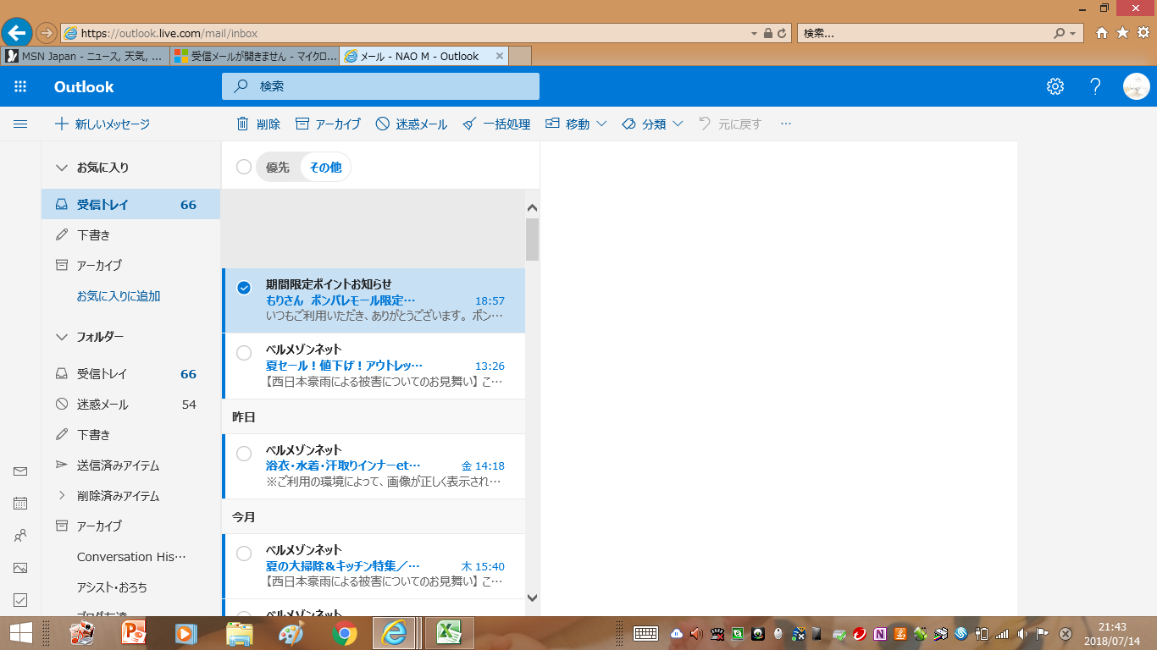Switch to Focused (優先) inbox tab
The height and width of the screenshot is (650, 1157).
[x=278, y=167]
